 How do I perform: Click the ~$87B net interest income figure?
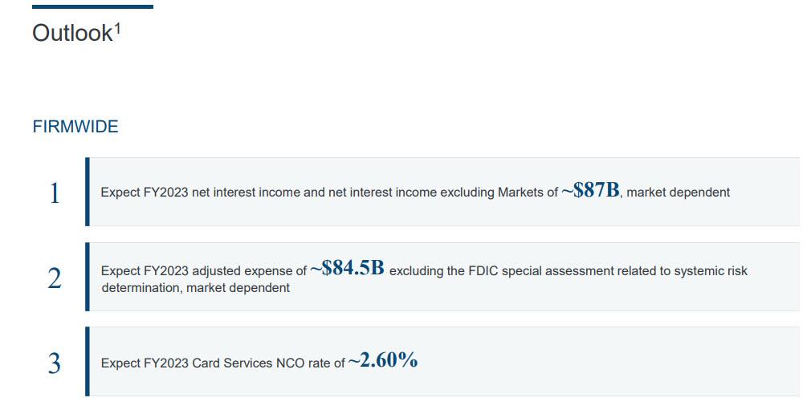point(591,191)
